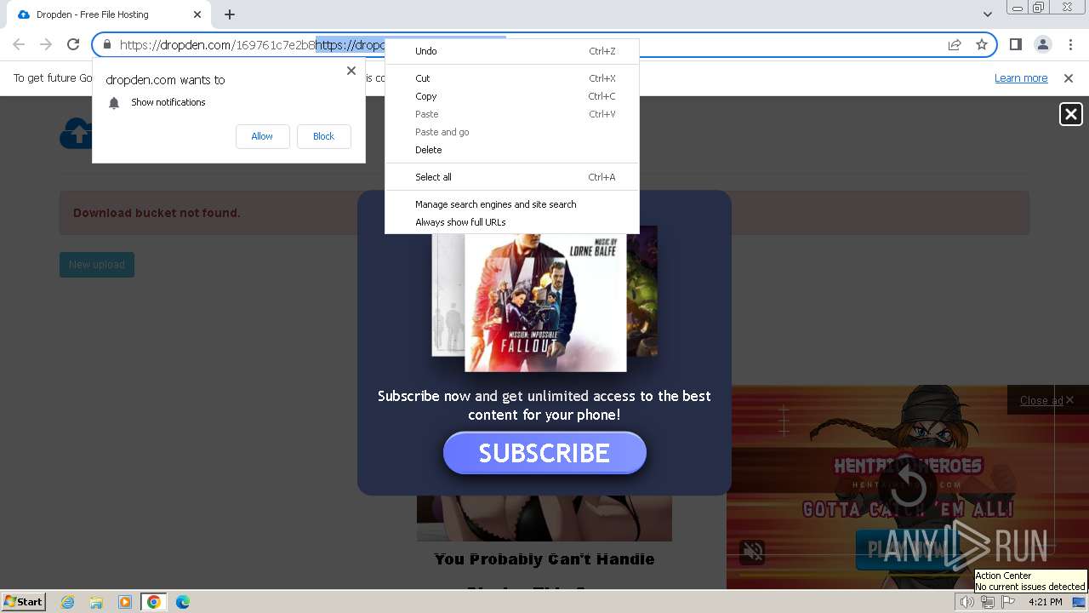This screenshot has height=613, width=1089.
Task: Go forward using the forward arrow
Action: point(46,44)
